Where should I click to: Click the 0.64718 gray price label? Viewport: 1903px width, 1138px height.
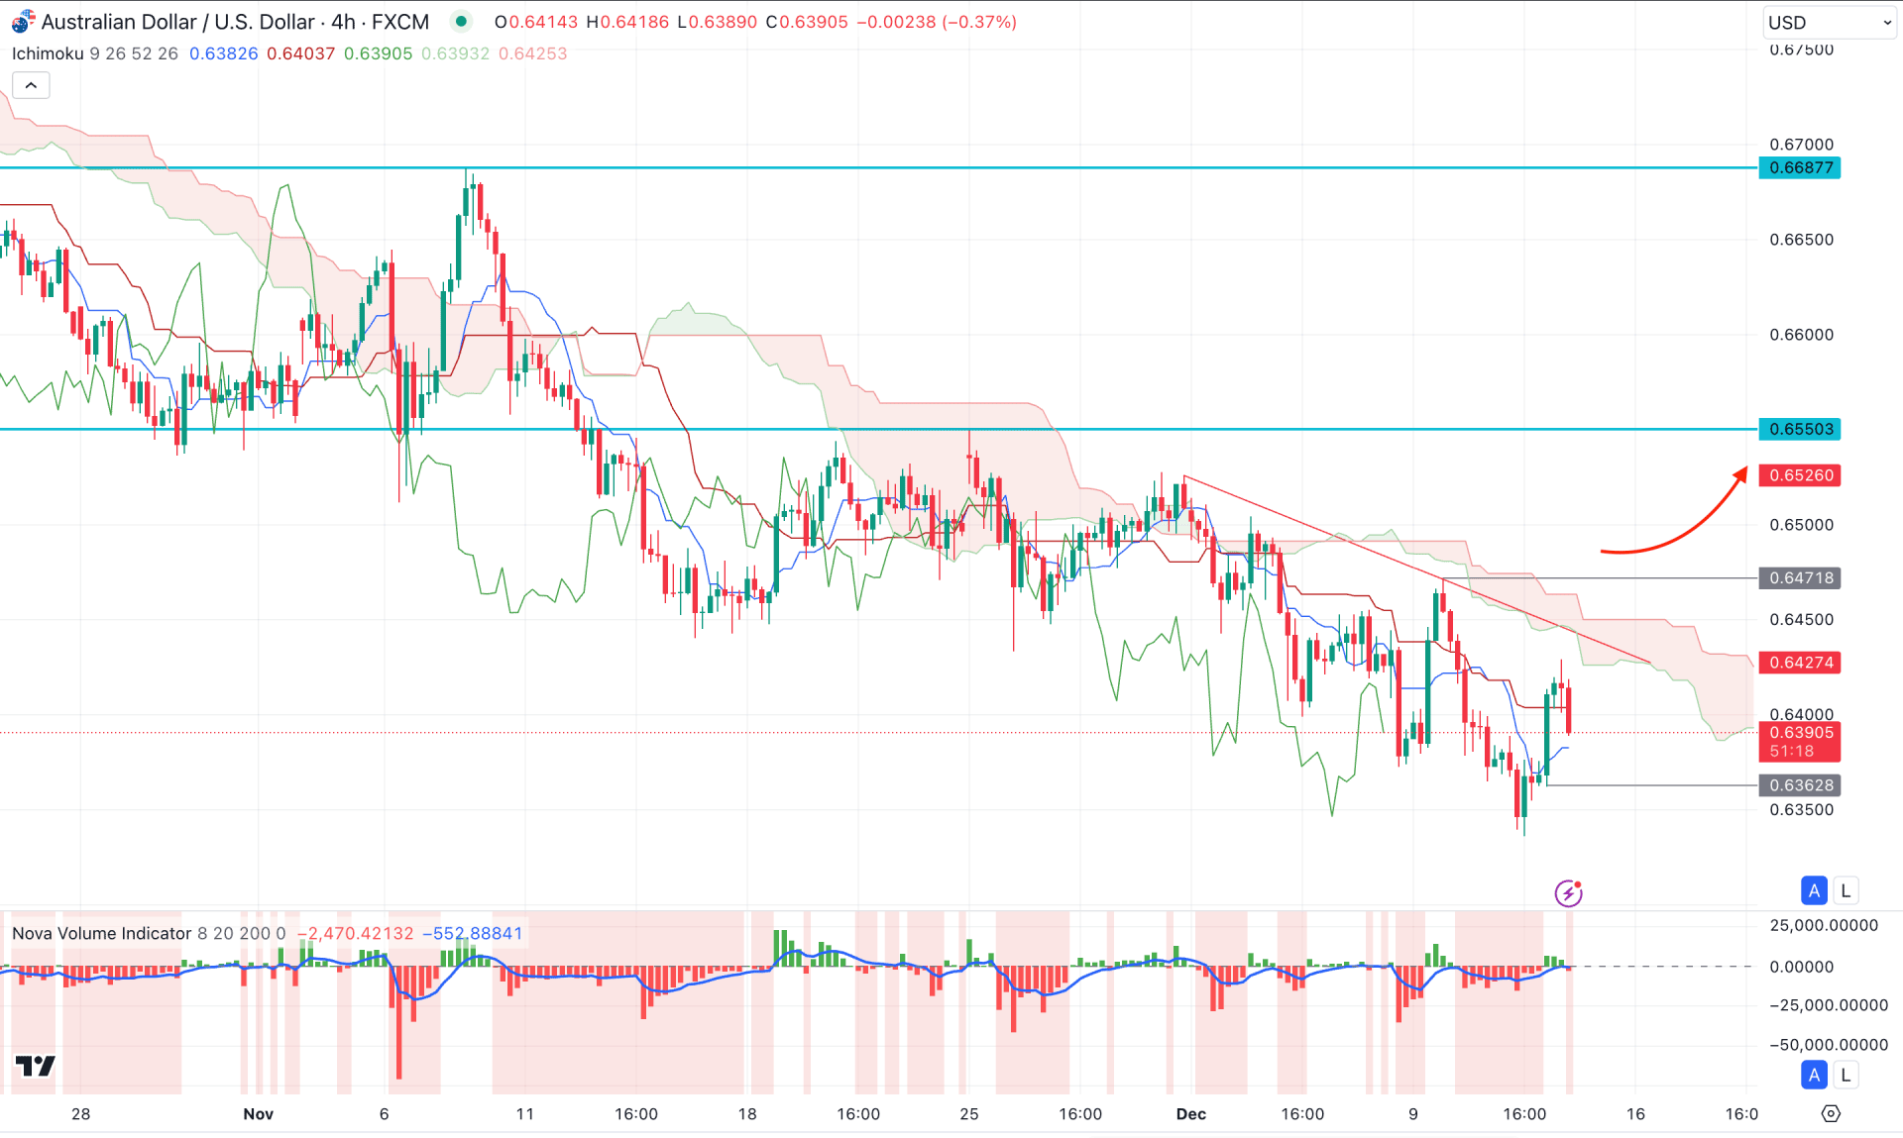1800,577
